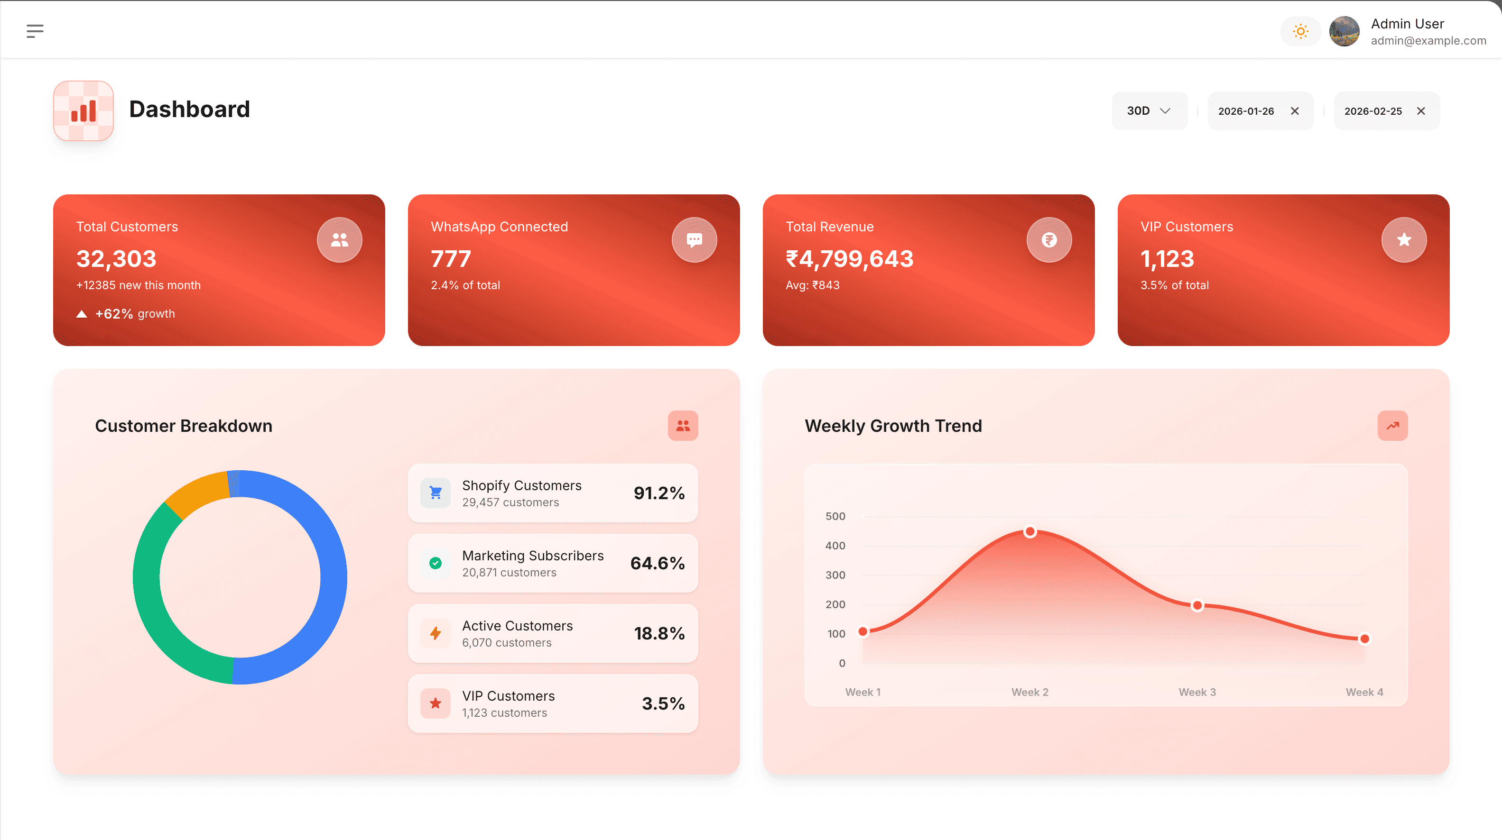Click the VIP Customers star icon
The image size is (1502, 840).
[x=1403, y=239]
